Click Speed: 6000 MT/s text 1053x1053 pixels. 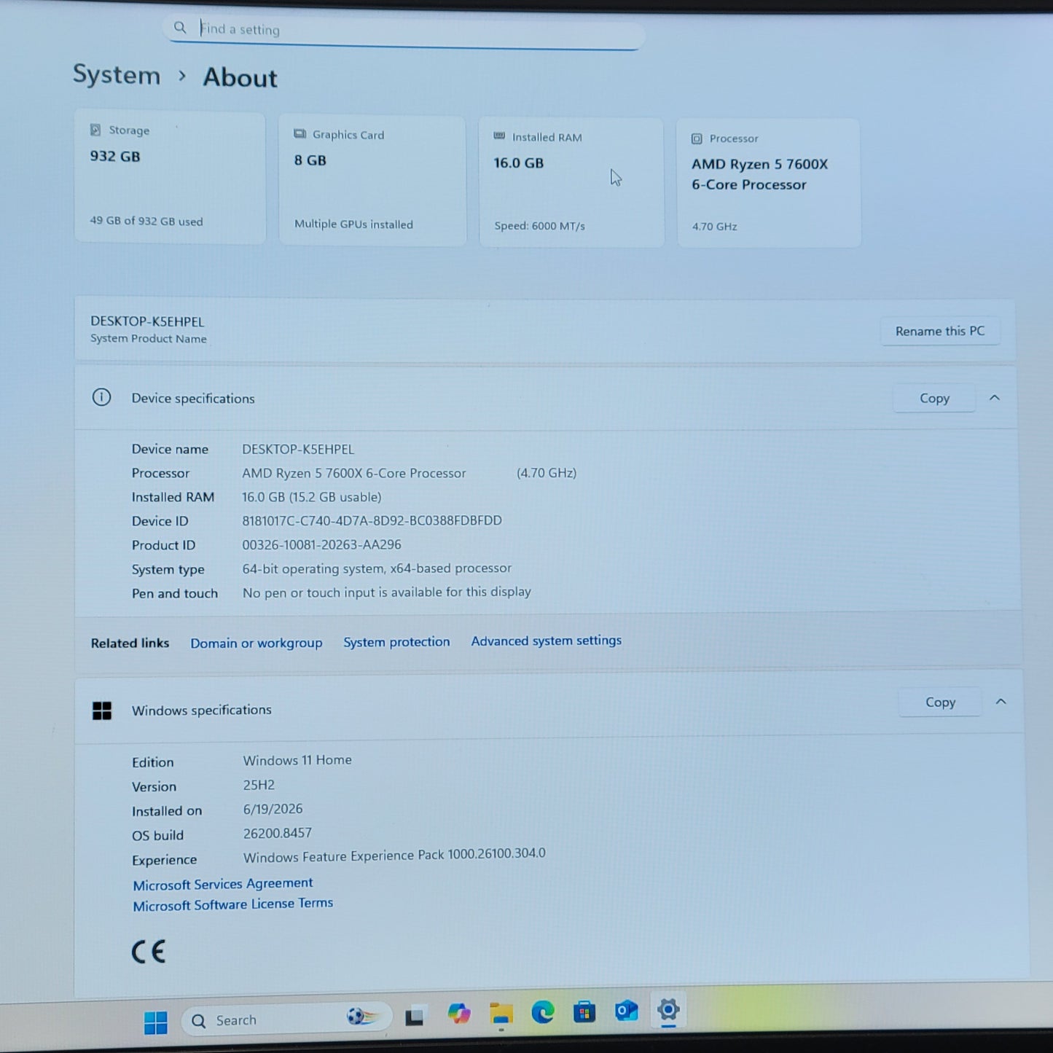tap(539, 226)
